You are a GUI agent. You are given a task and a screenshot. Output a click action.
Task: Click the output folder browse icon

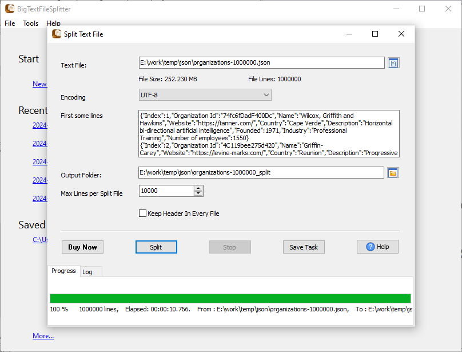[392, 173]
